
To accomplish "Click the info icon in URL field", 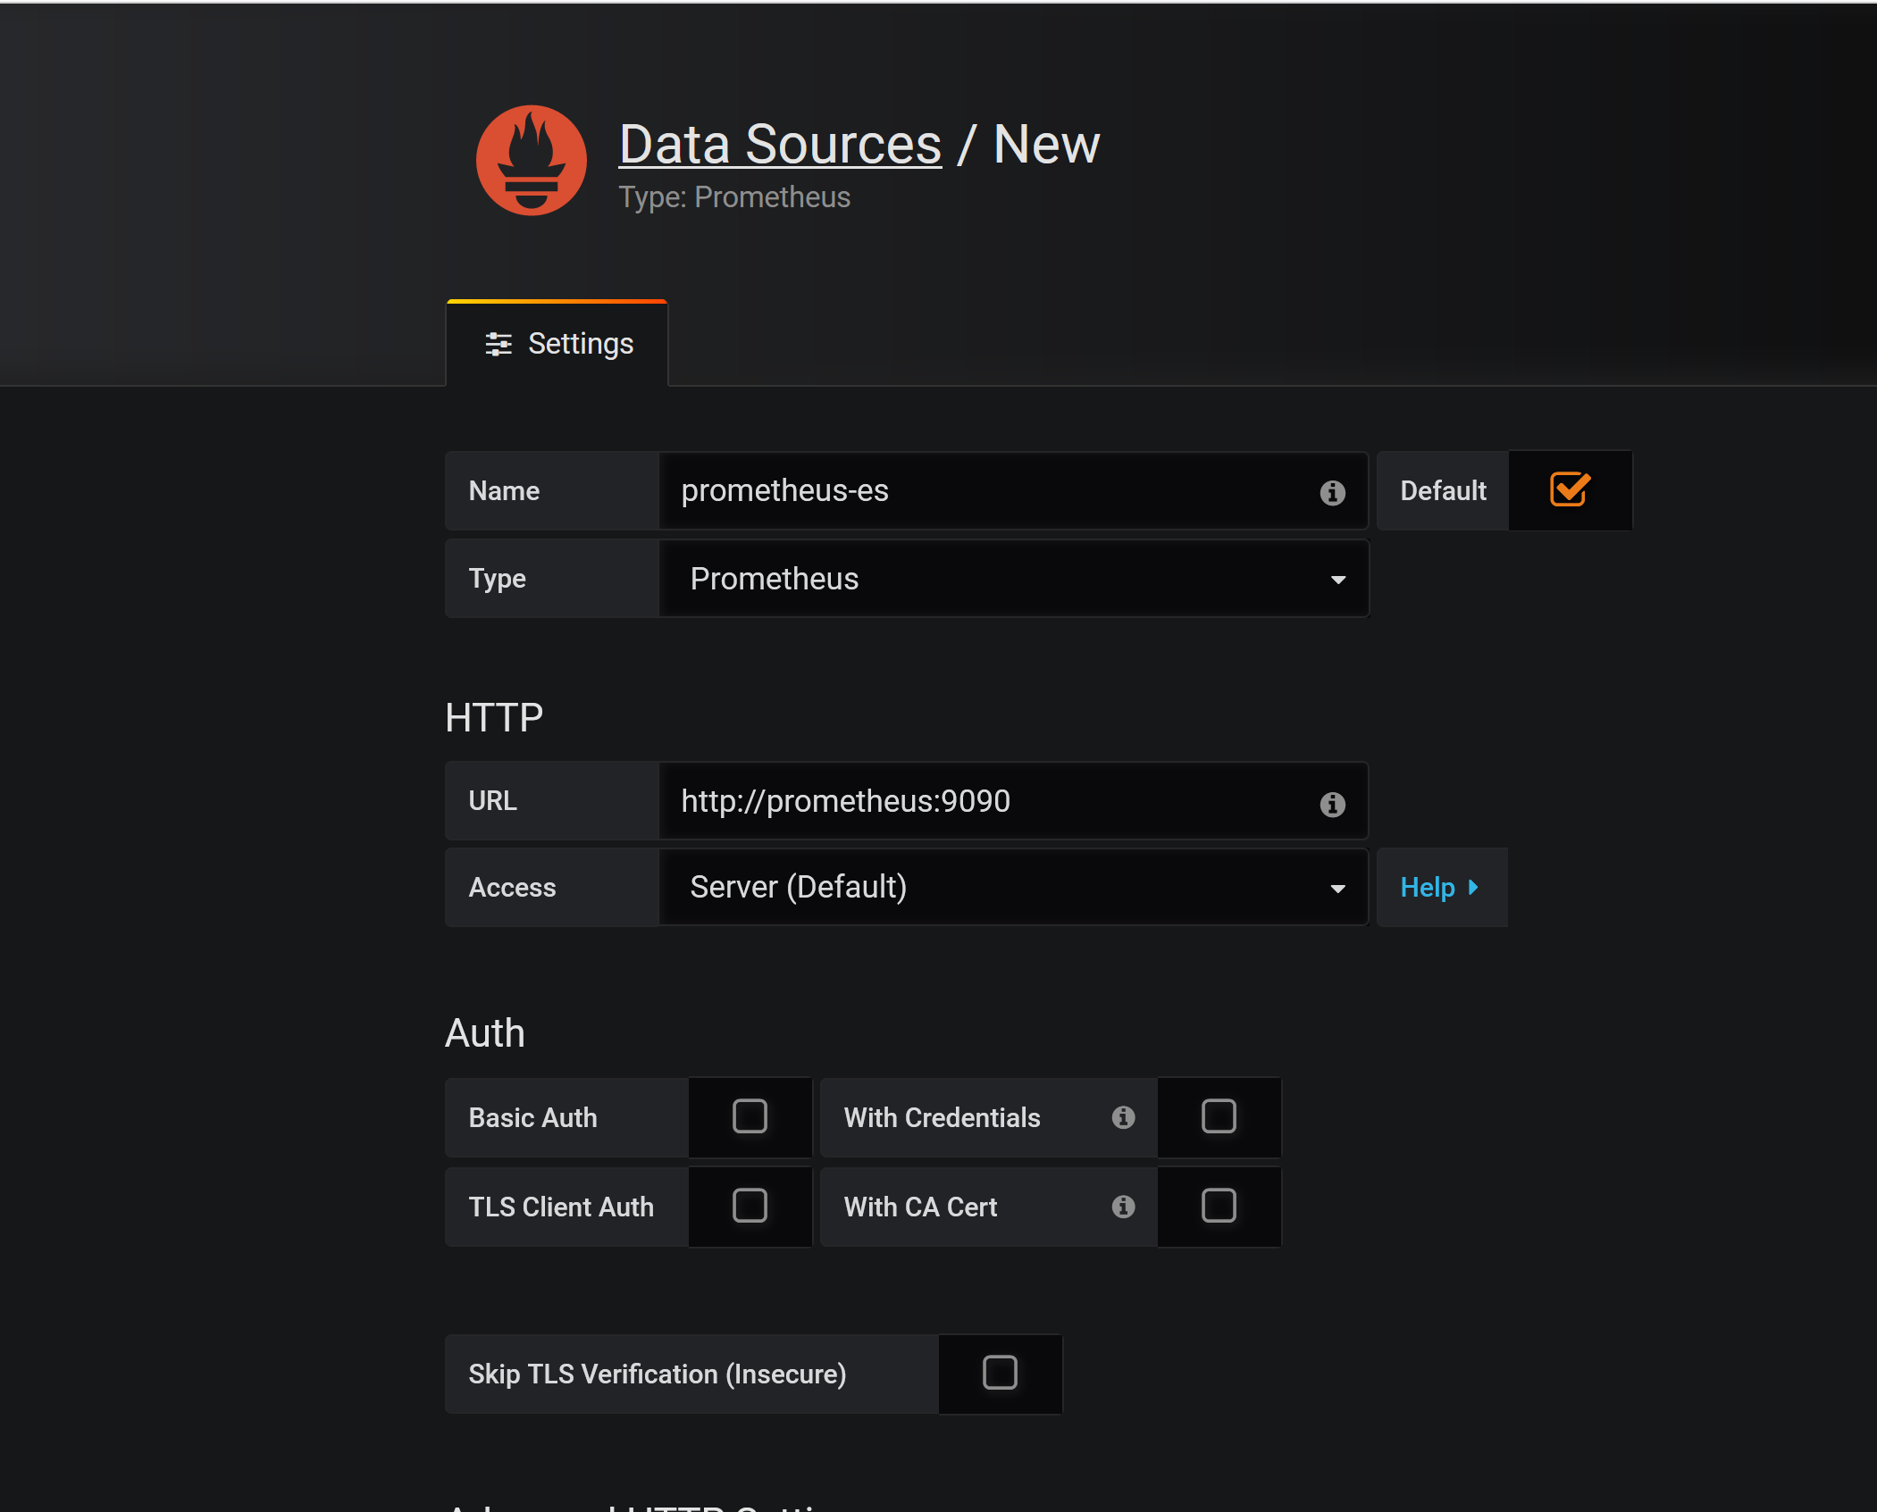I will [1332, 804].
